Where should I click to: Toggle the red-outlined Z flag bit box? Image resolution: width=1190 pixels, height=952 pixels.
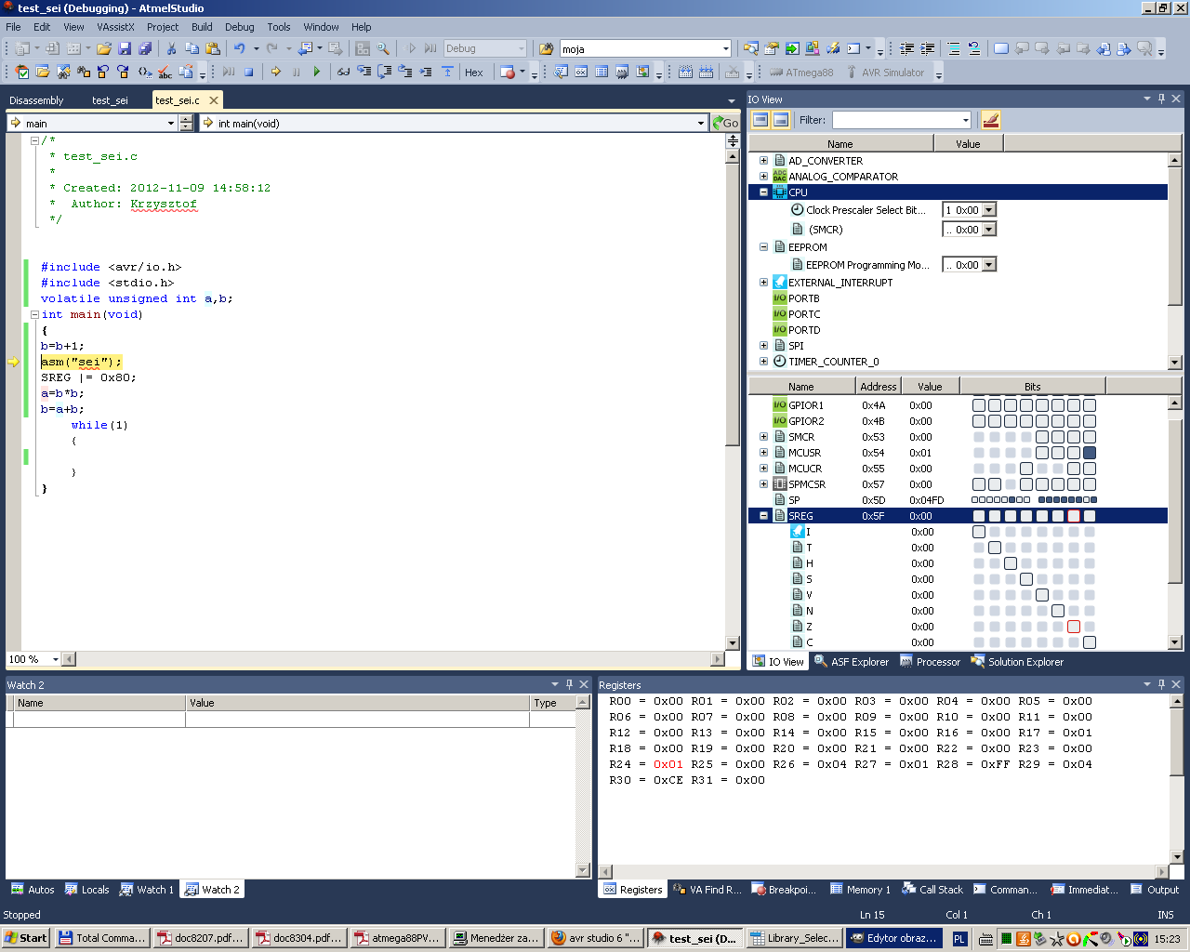1074,627
